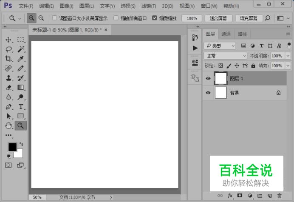
Task: Enable 缩放所有窗口 checkbox
Action: click(116, 18)
